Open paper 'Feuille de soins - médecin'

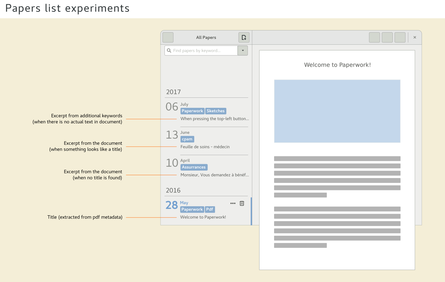tap(205, 147)
